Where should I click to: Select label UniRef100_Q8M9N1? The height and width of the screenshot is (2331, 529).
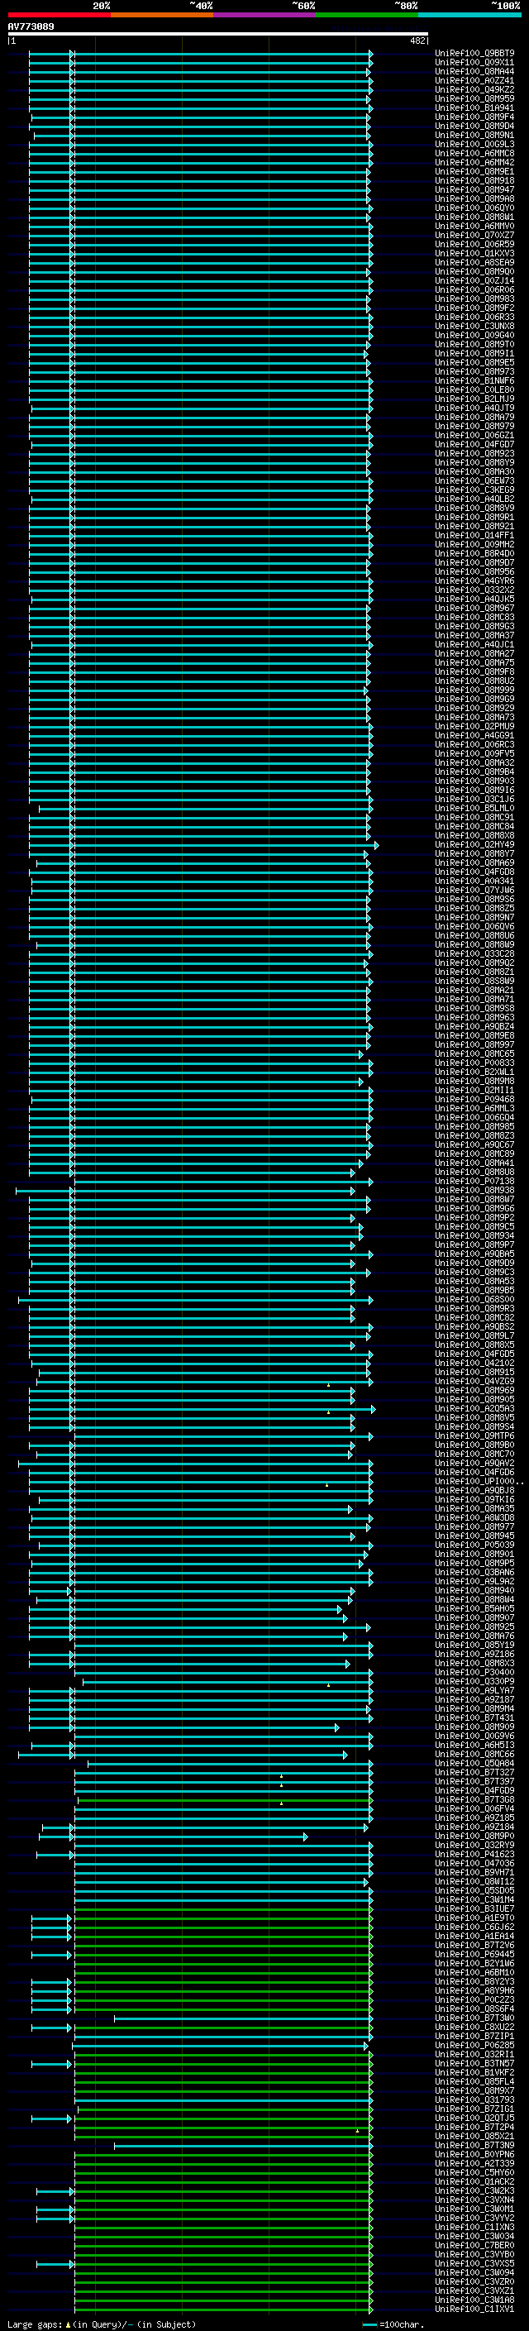[474, 135]
